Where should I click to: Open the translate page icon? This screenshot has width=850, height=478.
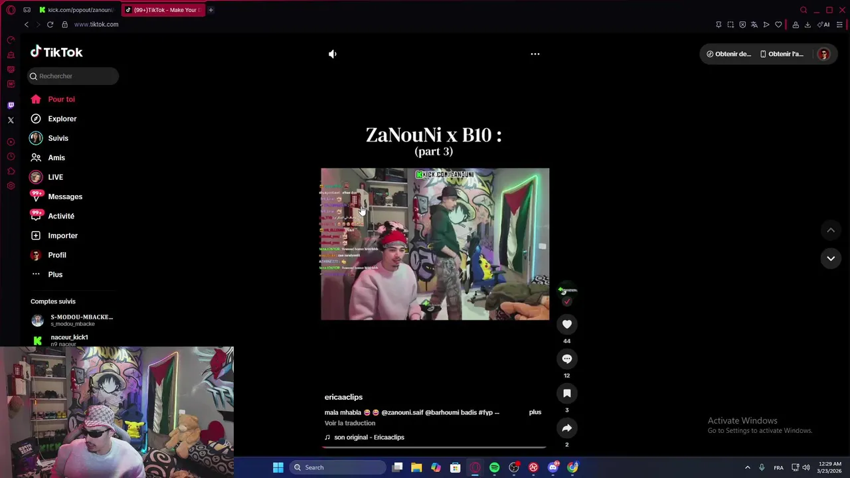click(754, 25)
